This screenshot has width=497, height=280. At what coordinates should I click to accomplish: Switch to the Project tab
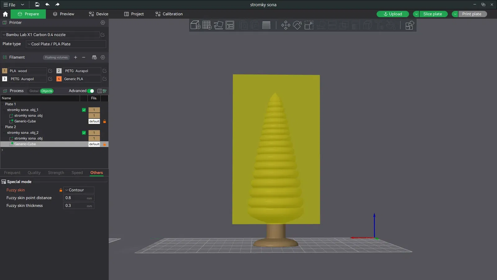(x=134, y=14)
